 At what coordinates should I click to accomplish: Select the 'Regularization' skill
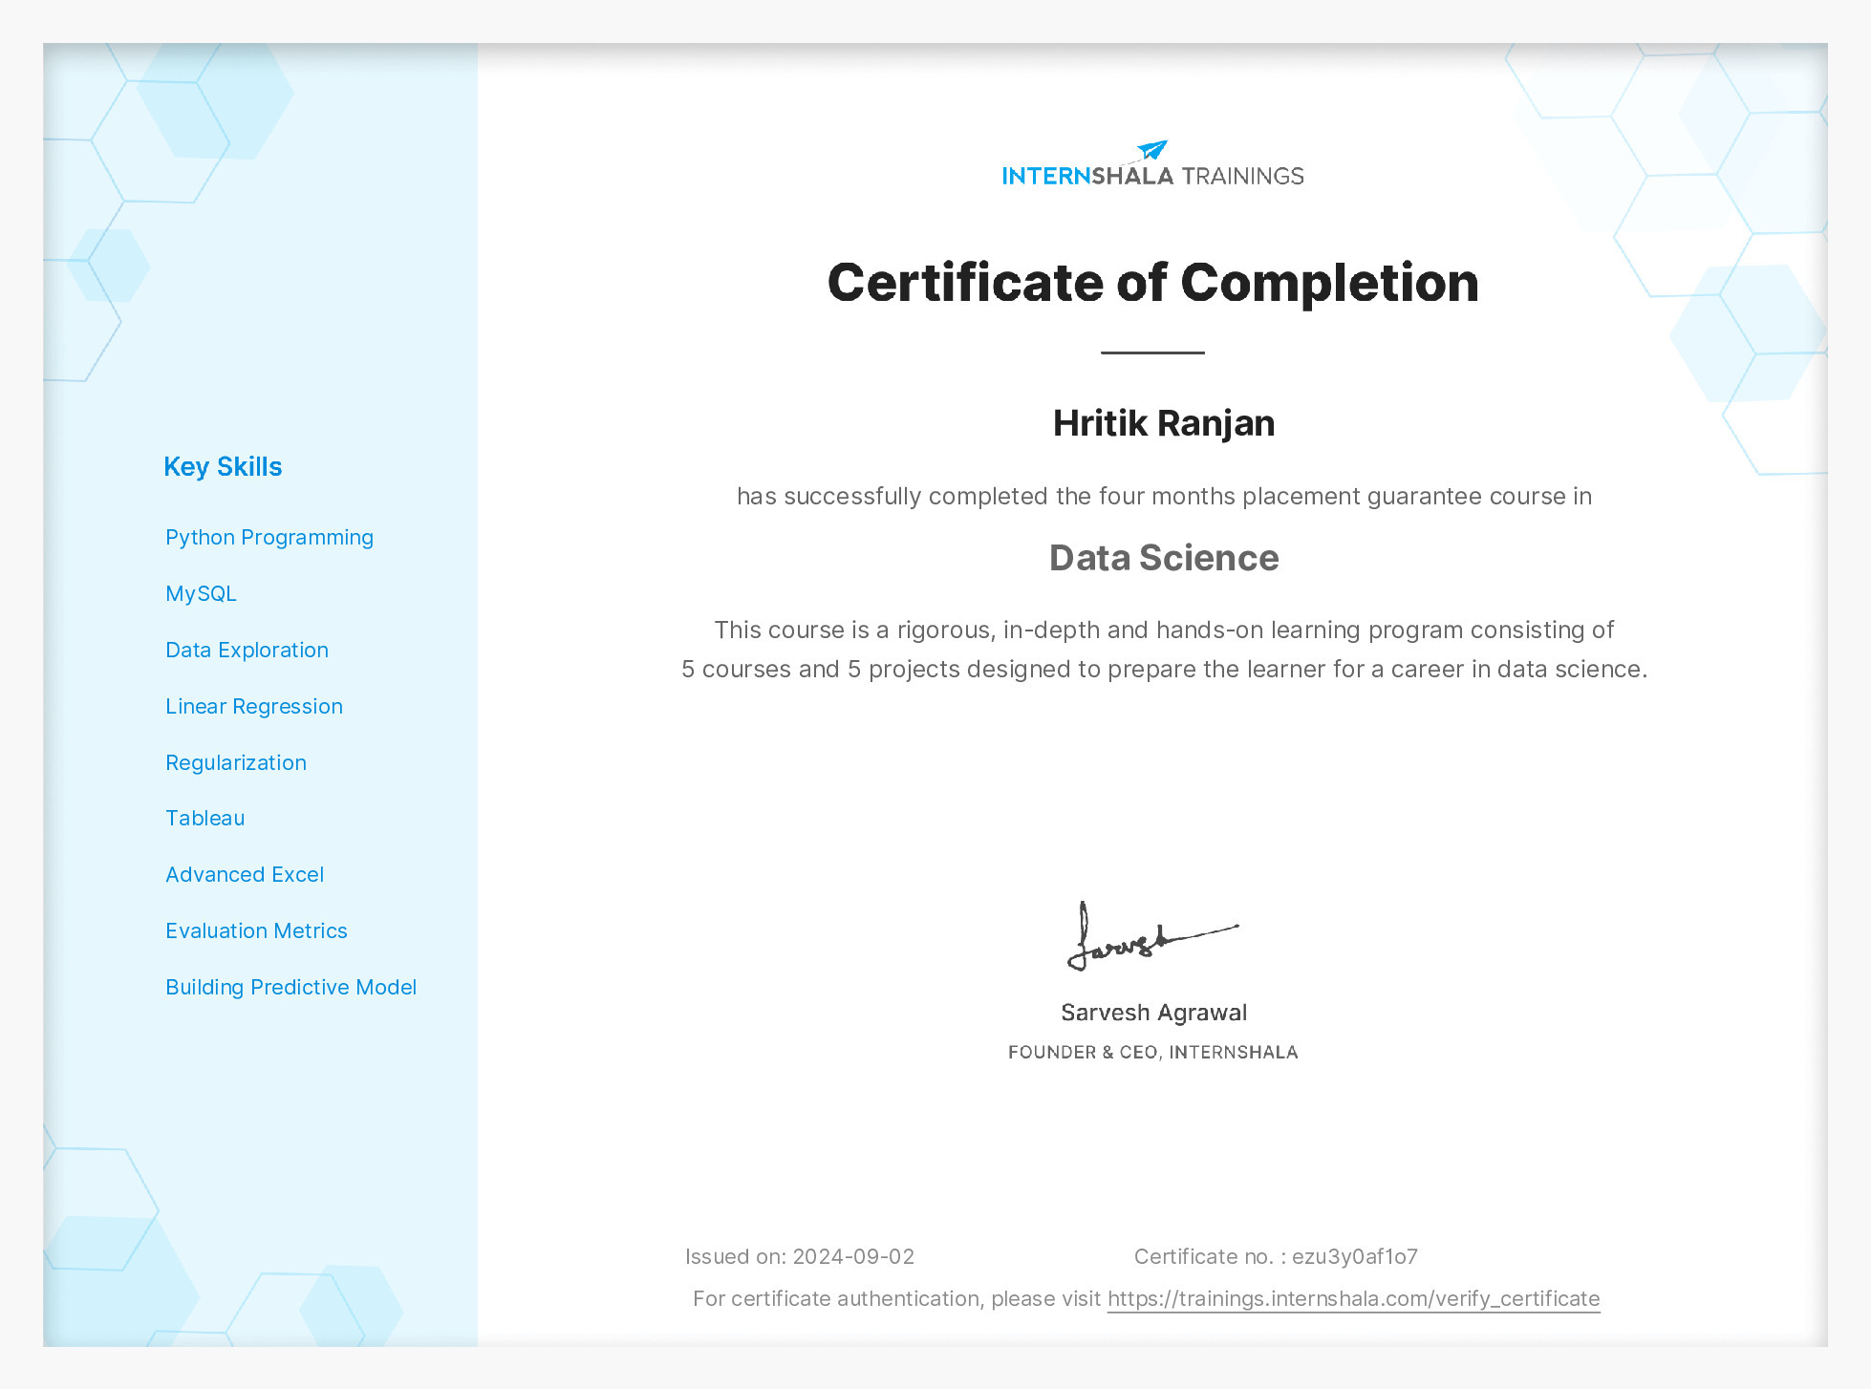(x=236, y=763)
